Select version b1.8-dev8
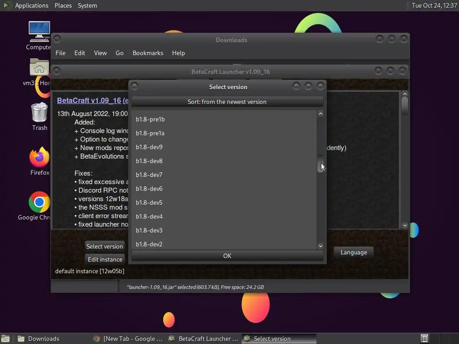459x344 pixels. tap(224, 161)
